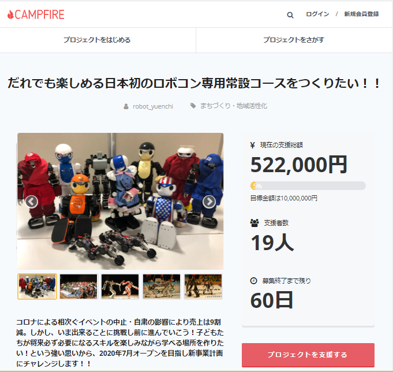The height and width of the screenshot is (372, 393).
Task: Select the second crowd arena thumbnail
Action: click(x=78, y=287)
